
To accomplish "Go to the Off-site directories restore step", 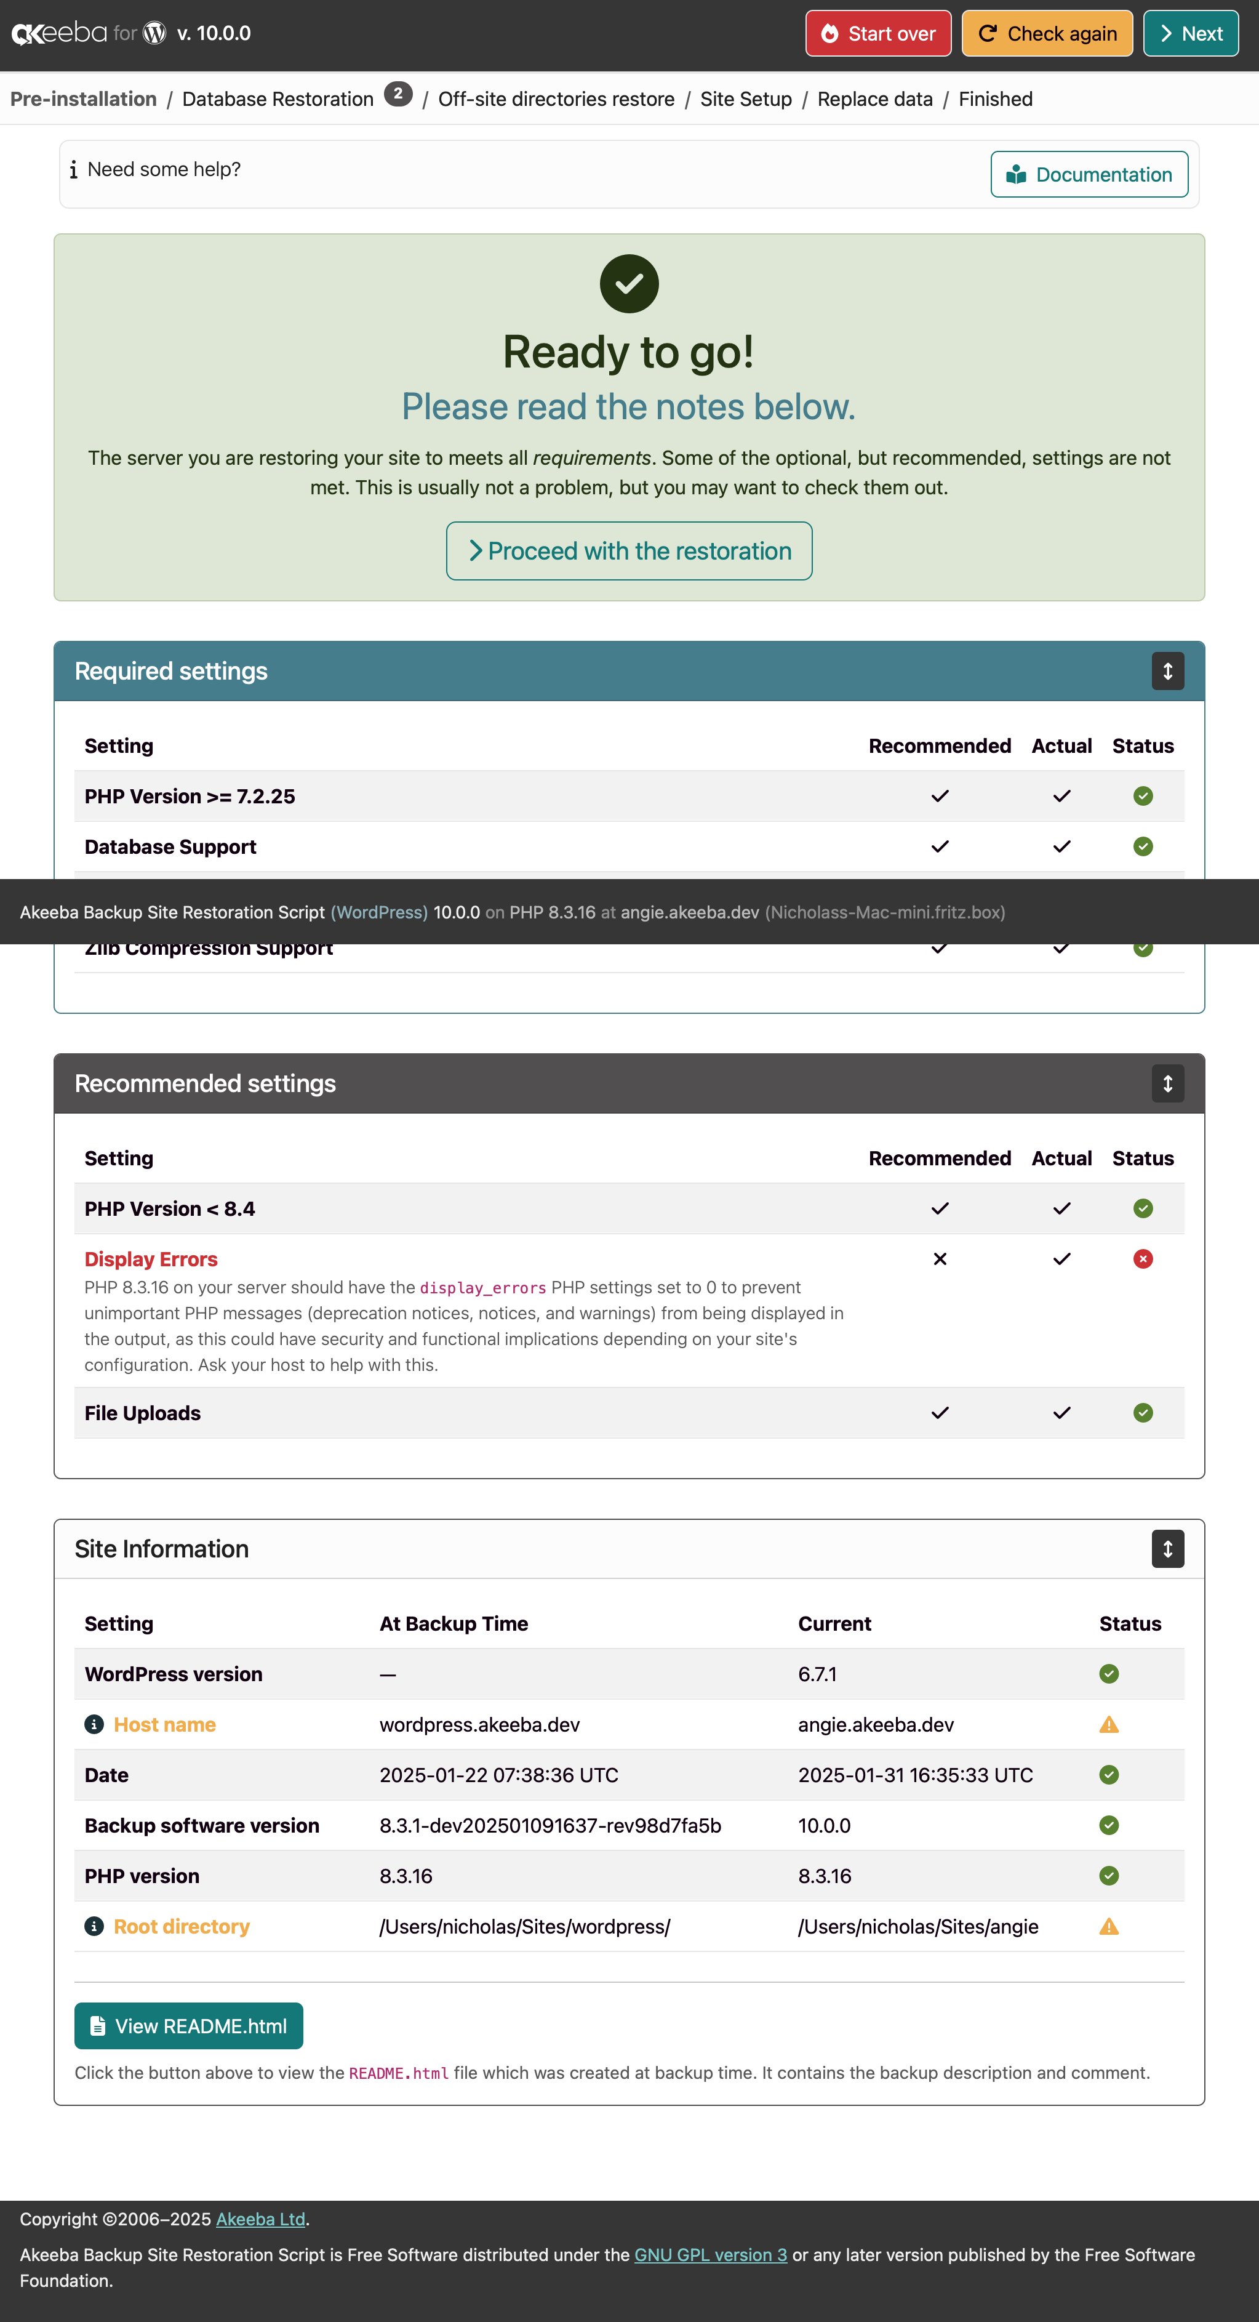I will click(x=556, y=99).
